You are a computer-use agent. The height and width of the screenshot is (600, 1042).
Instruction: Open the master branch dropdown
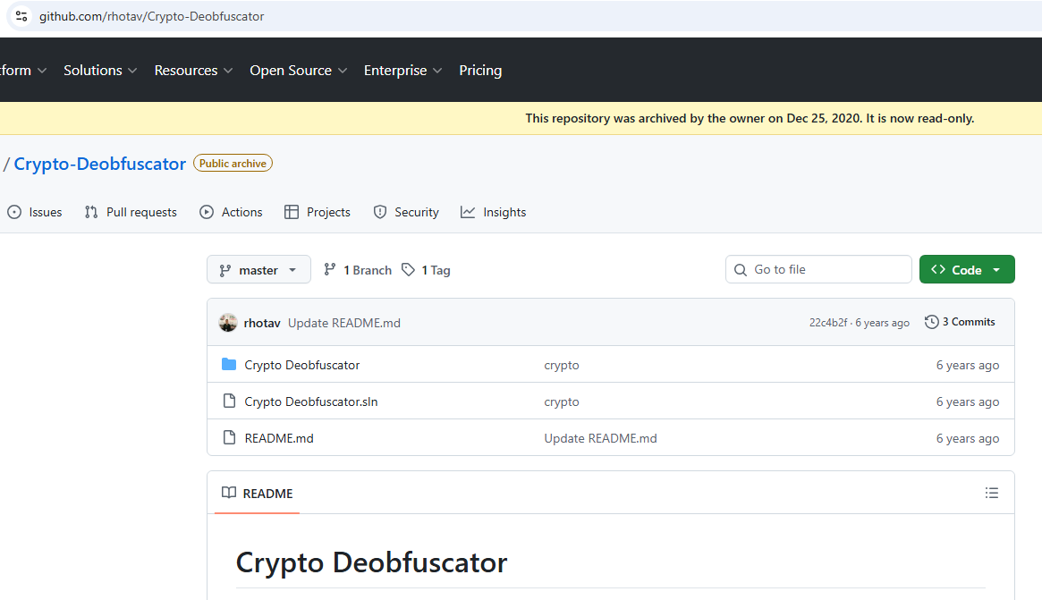pos(258,270)
